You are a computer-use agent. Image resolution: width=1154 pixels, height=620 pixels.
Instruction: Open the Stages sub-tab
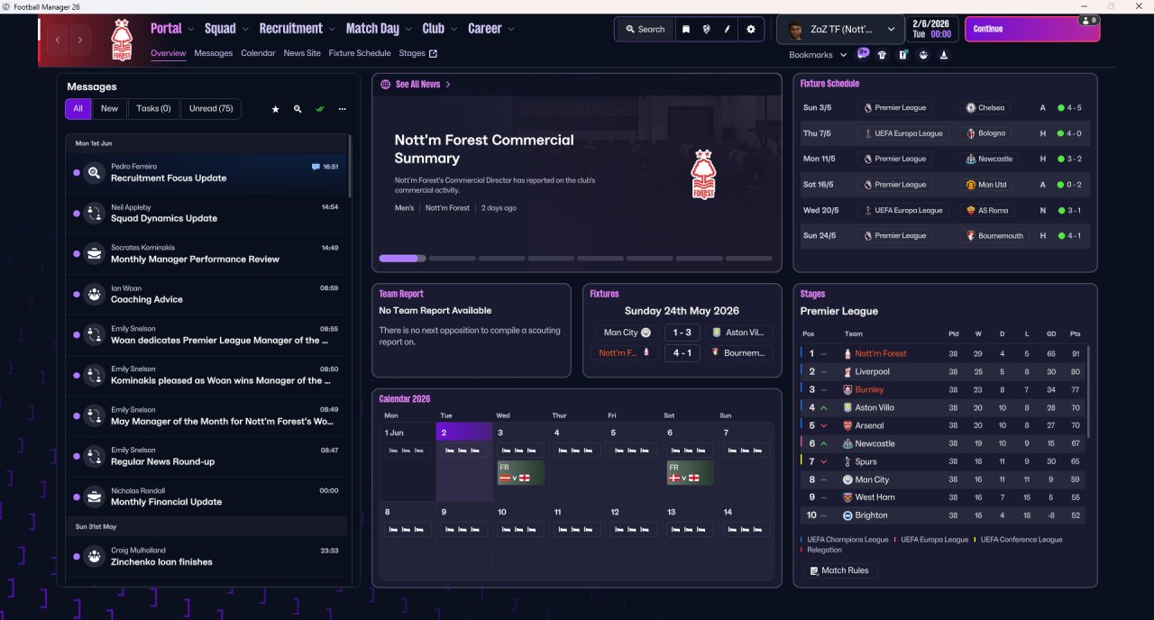point(417,53)
